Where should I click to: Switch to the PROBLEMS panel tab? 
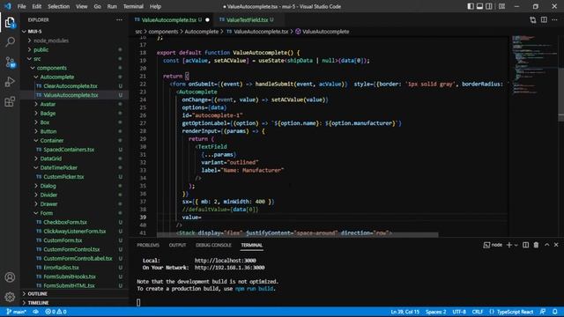click(x=148, y=245)
